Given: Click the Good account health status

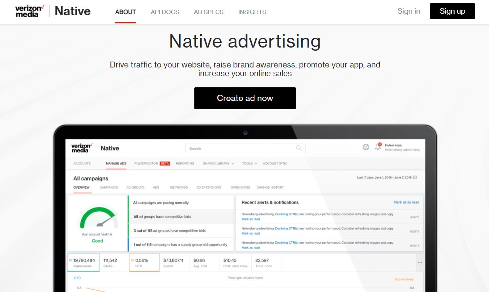Looking at the screenshot, I should tap(97, 241).
